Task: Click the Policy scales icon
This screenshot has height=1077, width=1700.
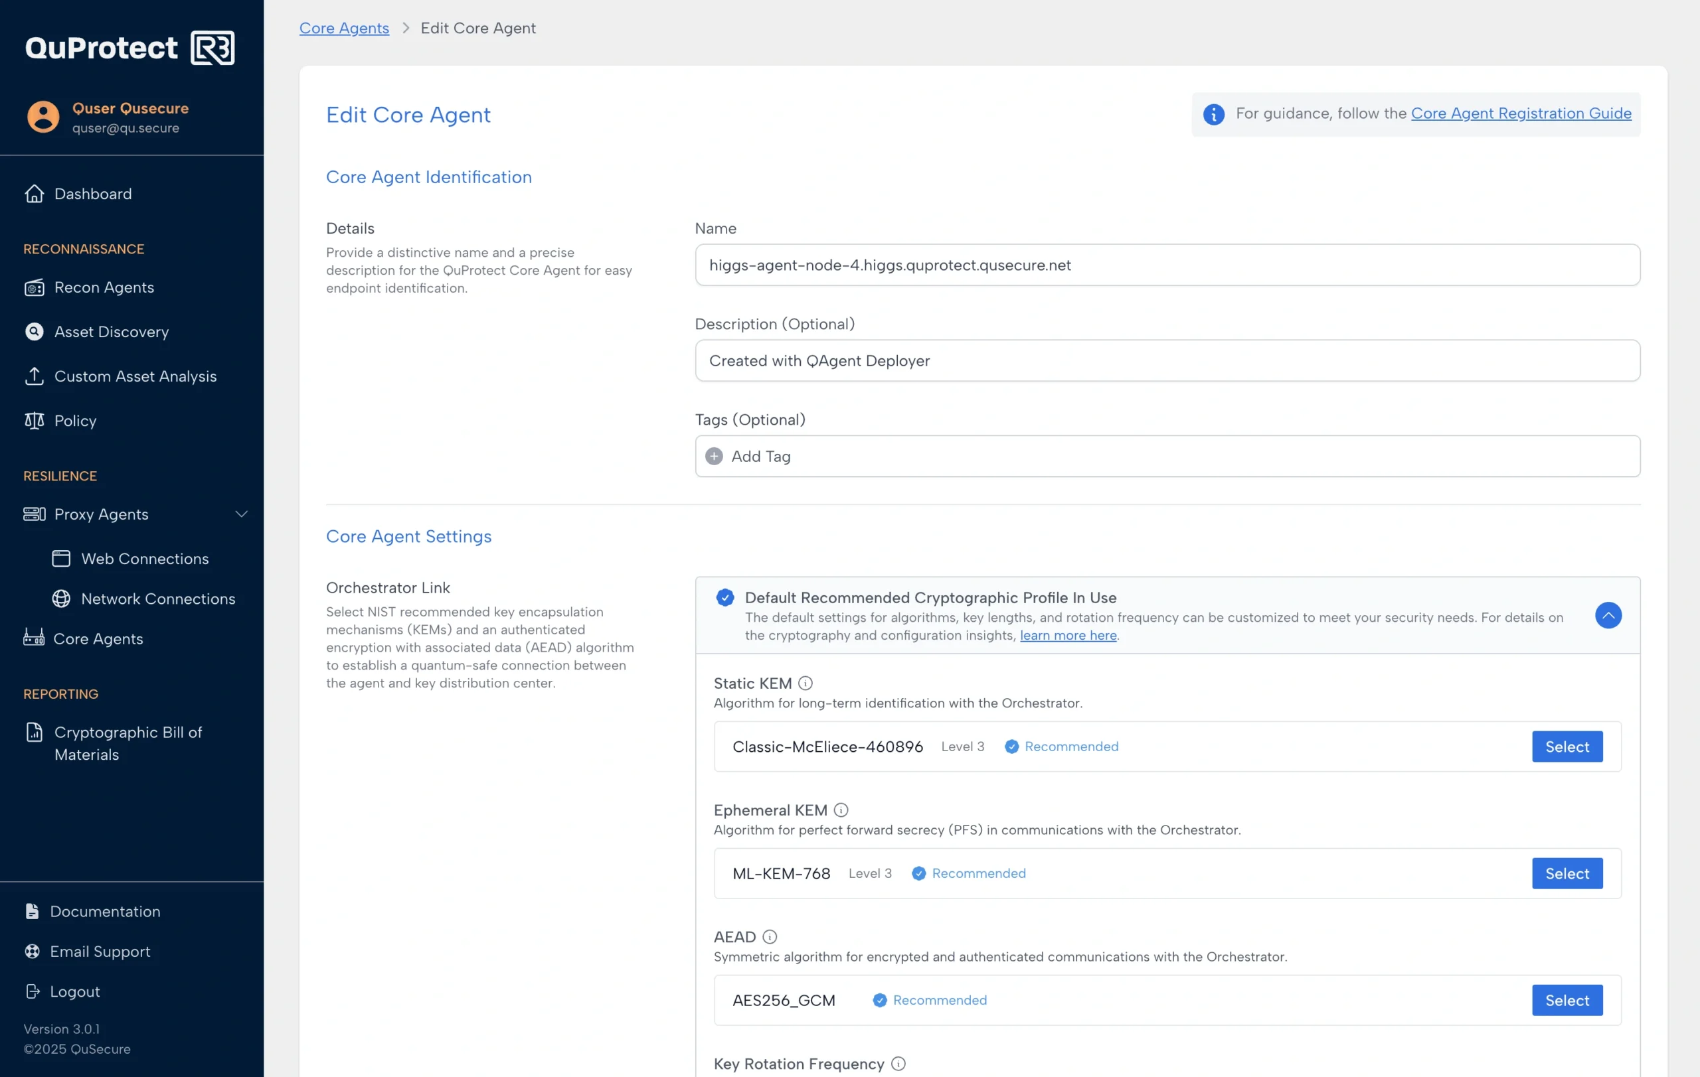Action: point(34,420)
